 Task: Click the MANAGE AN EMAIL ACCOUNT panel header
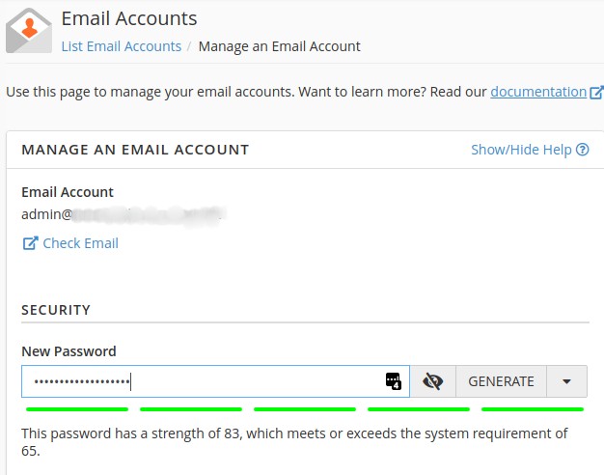pyautogui.click(x=135, y=150)
